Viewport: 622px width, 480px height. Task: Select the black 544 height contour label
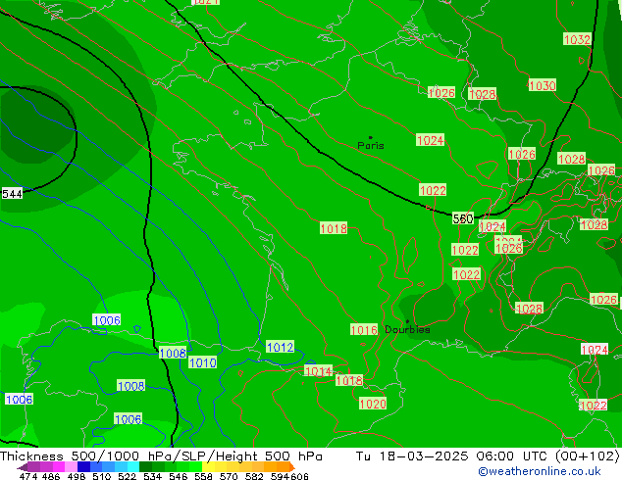[x=12, y=194]
